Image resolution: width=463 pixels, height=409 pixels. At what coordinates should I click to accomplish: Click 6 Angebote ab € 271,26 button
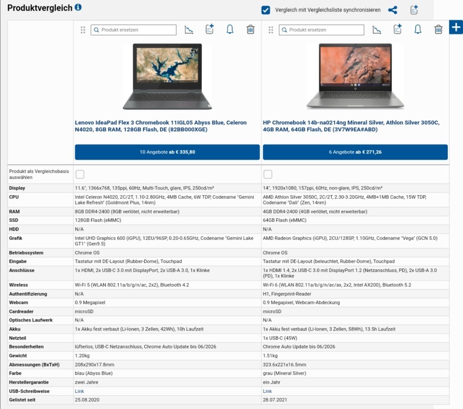tap(355, 152)
